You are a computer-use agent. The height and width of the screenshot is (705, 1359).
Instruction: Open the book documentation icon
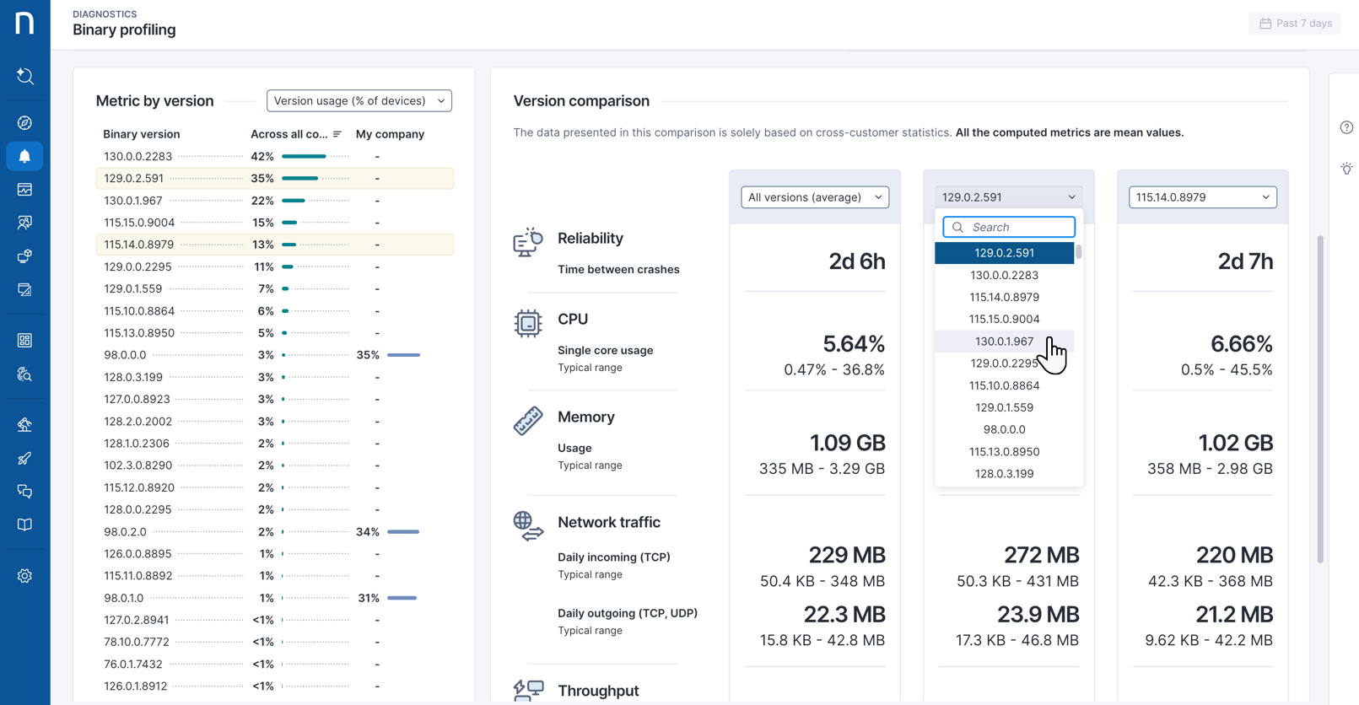click(x=24, y=525)
